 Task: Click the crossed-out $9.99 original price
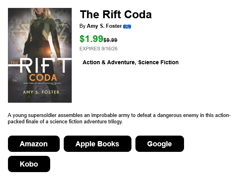tap(110, 40)
